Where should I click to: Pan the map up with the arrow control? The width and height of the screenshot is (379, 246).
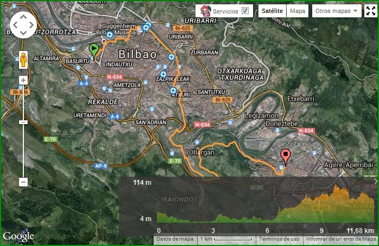pyautogui.click(x=23, y=17)
